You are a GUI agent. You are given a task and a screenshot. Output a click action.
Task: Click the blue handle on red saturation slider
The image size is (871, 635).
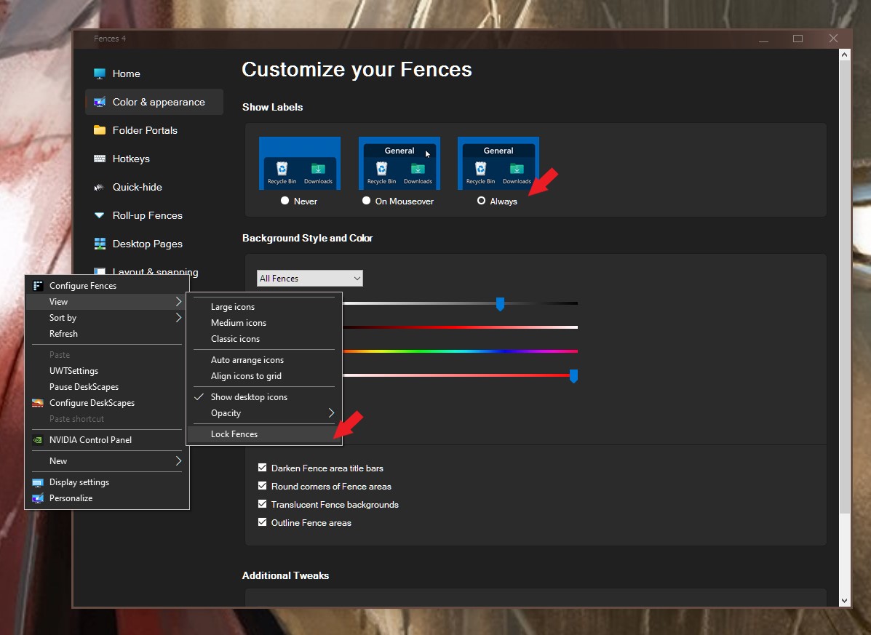[574, 376]
